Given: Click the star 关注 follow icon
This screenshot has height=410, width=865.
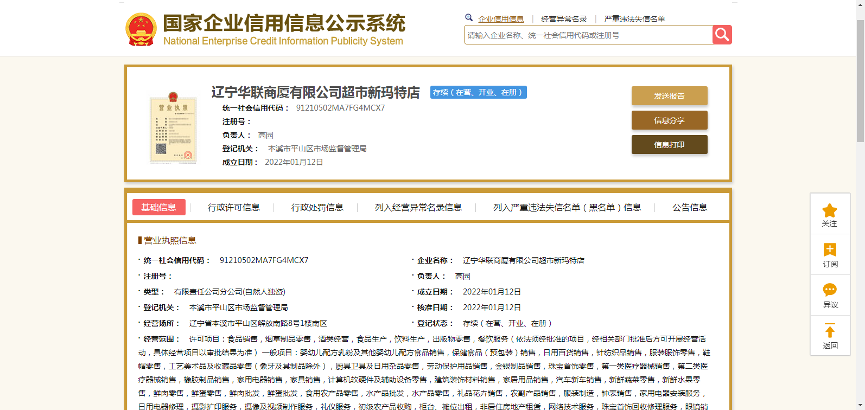Looking at the screenshot, I should (830, 210).
